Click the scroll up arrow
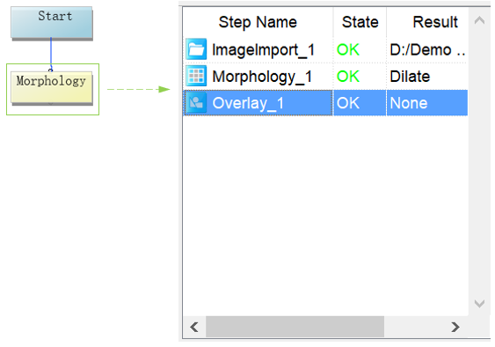The image size is (495, 347). (479, 20)
